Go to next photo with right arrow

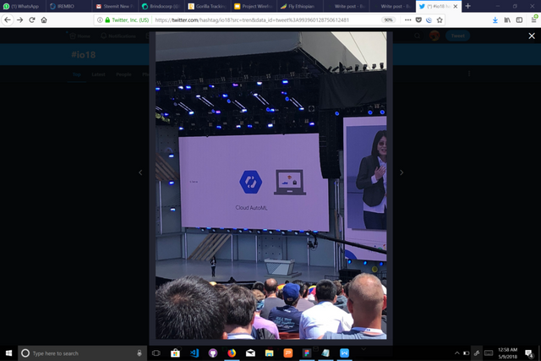[402, 172]
